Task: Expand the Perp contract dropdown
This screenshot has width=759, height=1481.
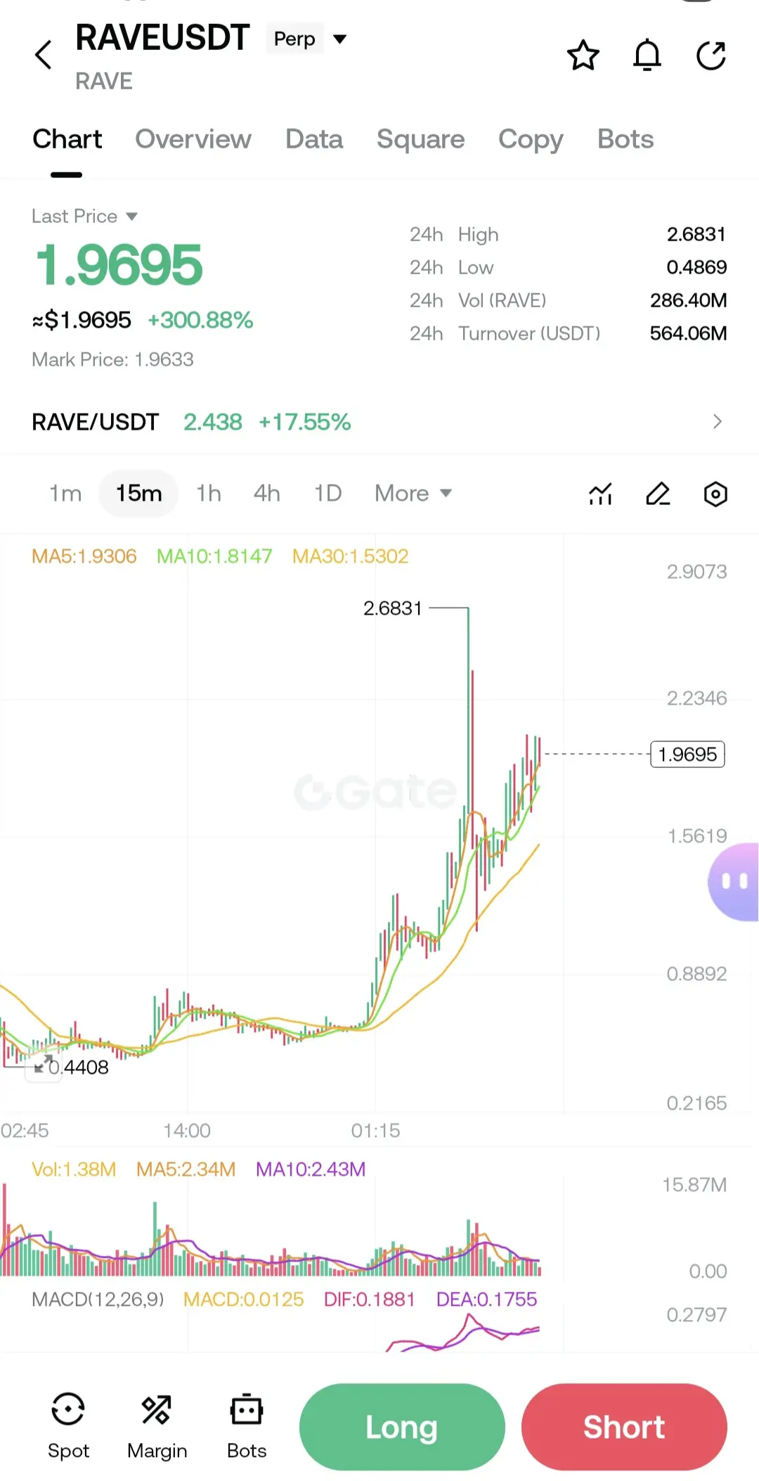Action: click(x=309, y=39)
